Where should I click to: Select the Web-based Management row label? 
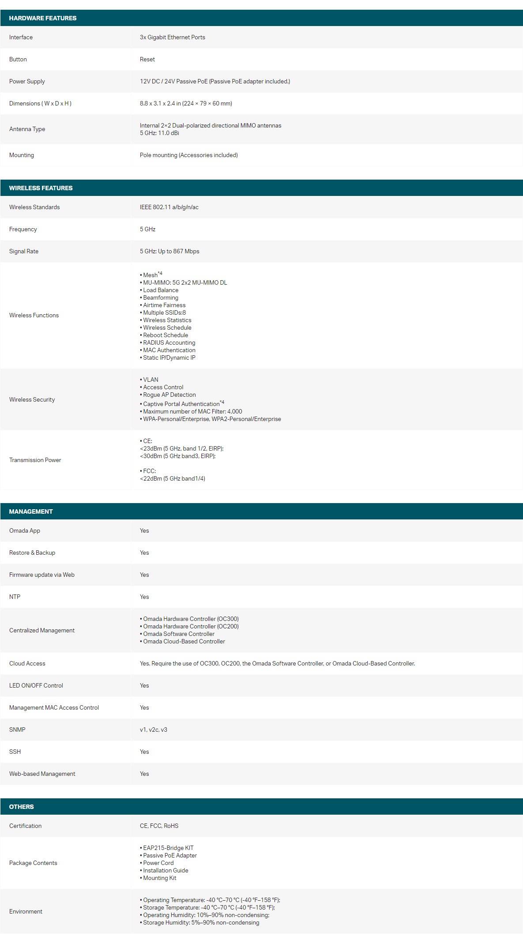[x=42, y=774]
